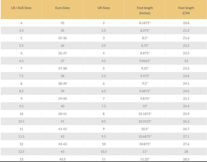This screenshot has width=207, height=162.
Task: Click the Foot length (CM) header
Action: [x=186, y=10]
